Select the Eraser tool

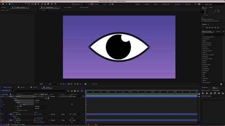[x=48, y=4]
